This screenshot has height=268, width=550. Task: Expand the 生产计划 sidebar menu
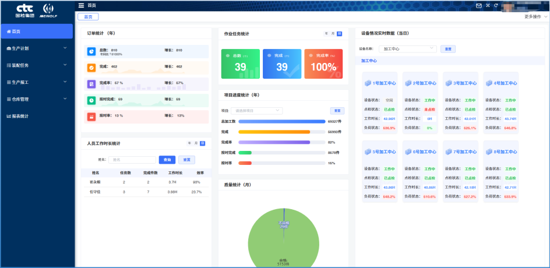click(37, 48)
